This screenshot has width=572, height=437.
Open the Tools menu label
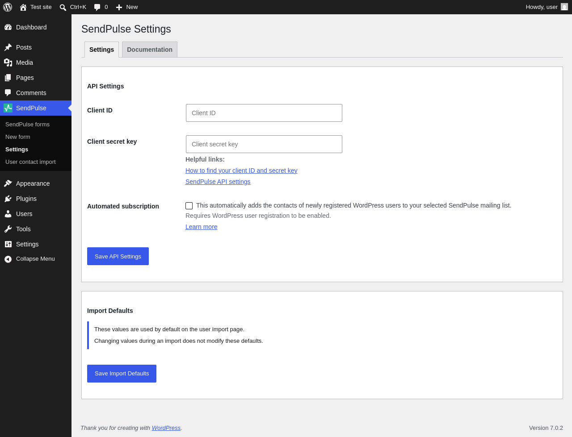tap(23, 229)
